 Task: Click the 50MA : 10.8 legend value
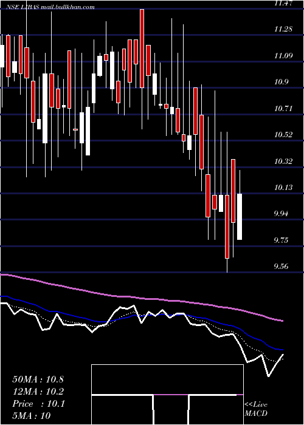pyautogui.click(x=38, y=379)
